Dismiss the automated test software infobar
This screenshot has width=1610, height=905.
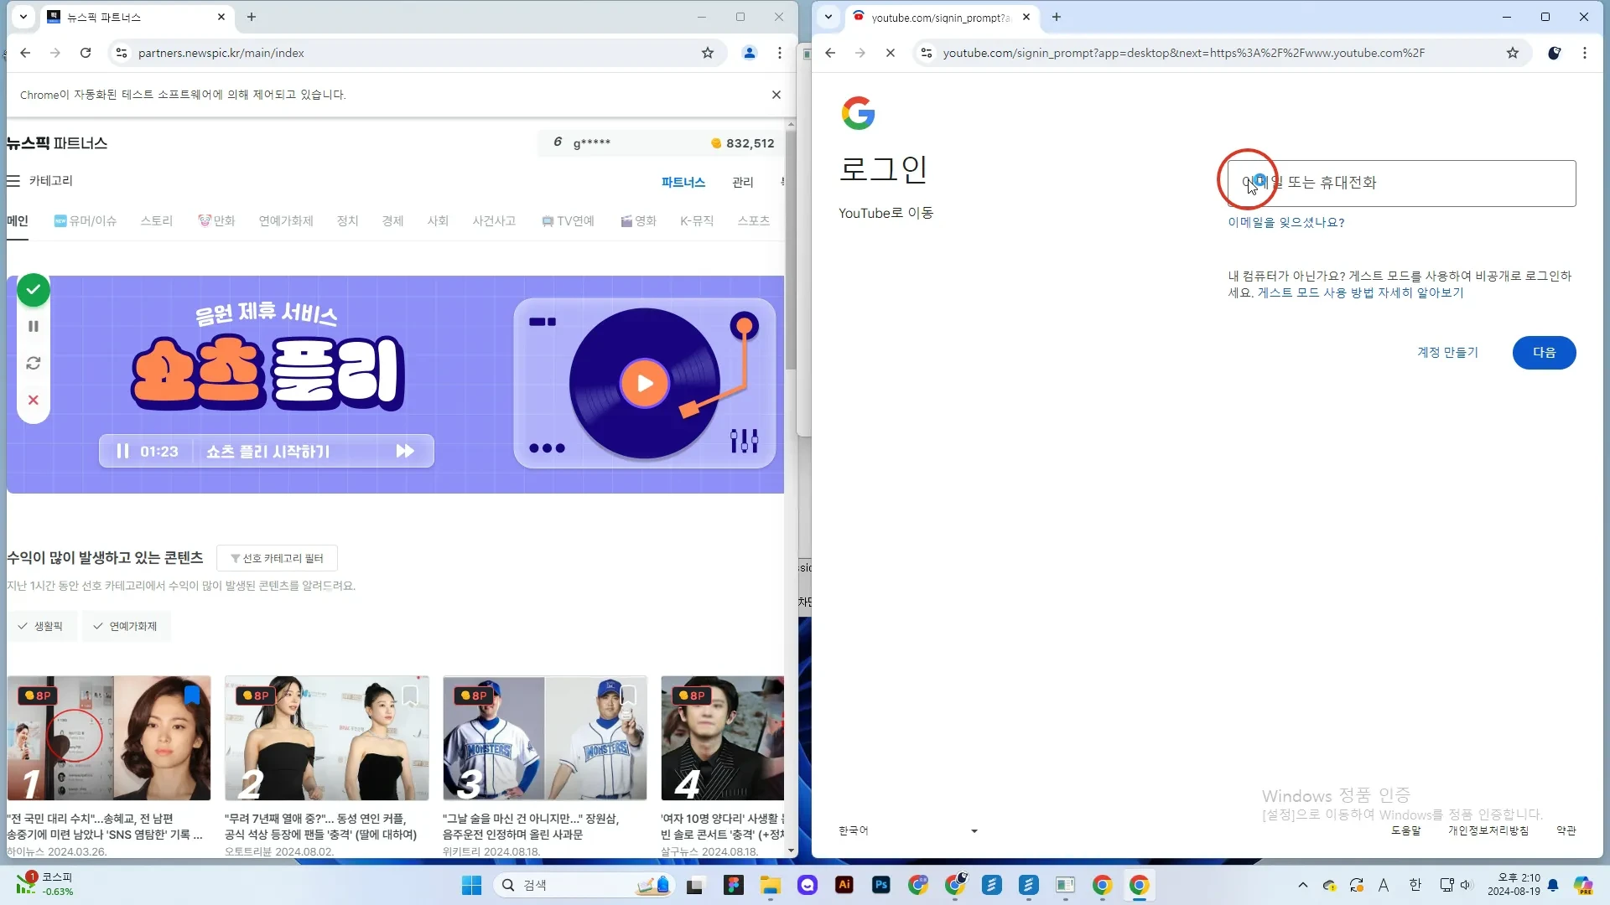(x=776, y=95)
